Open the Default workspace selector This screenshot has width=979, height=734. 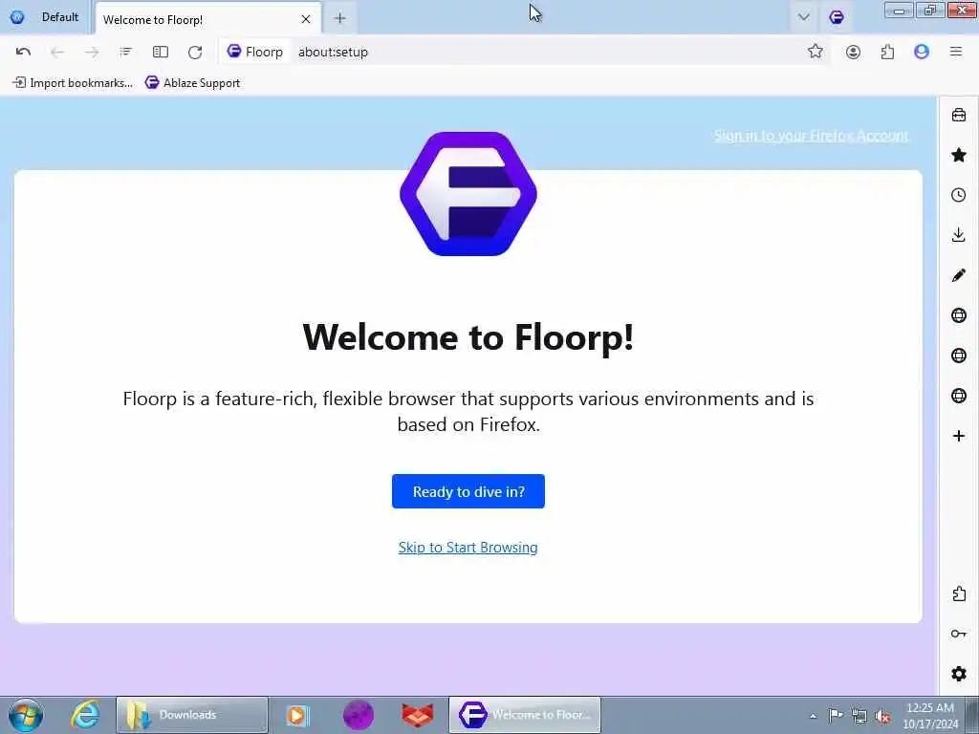45,17
